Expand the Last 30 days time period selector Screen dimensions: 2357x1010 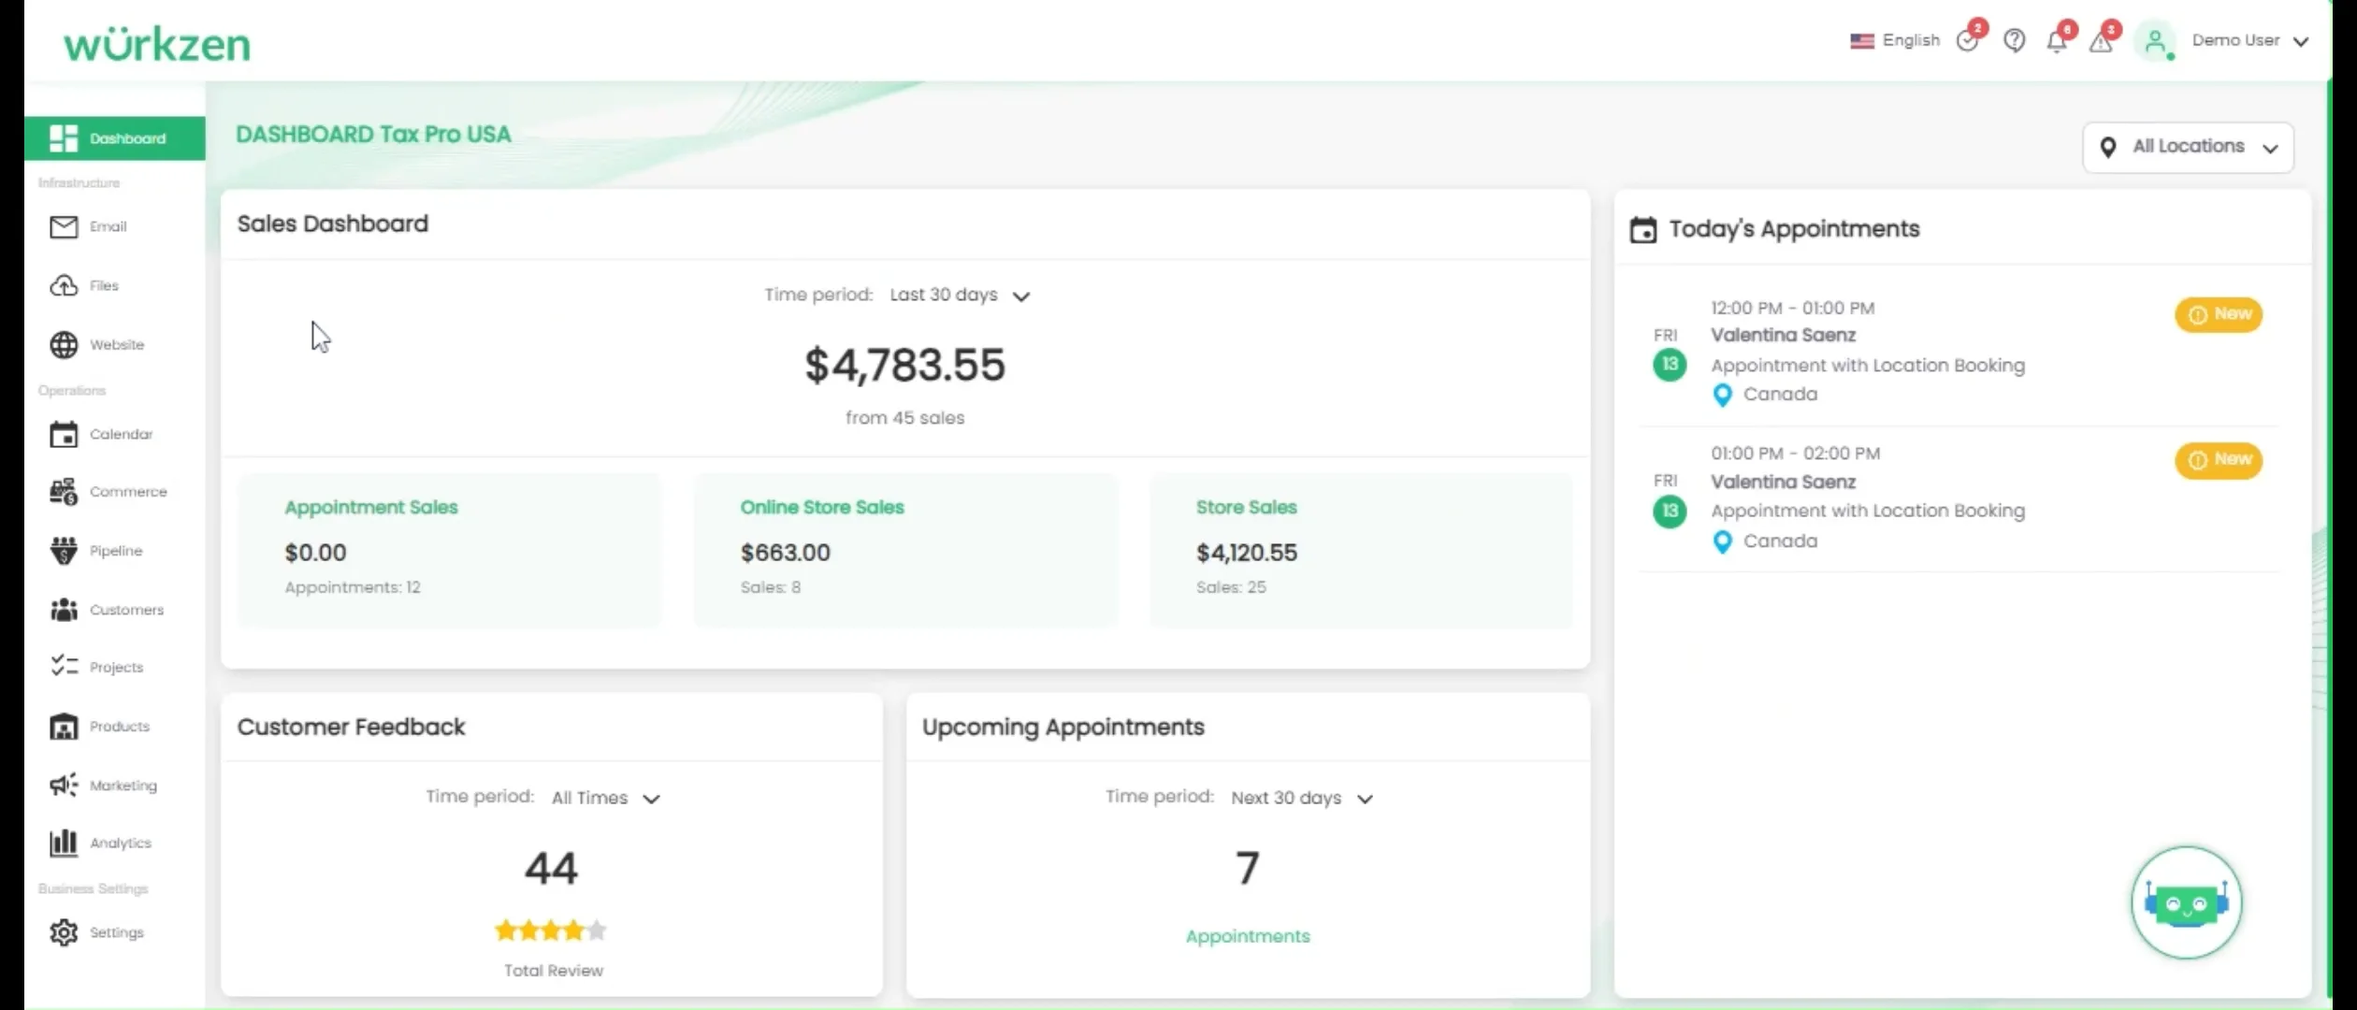point(961,295)
